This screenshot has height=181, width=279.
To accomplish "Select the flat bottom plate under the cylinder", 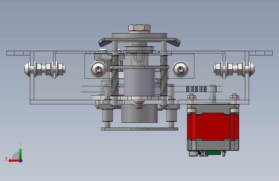I will point(140,129).
